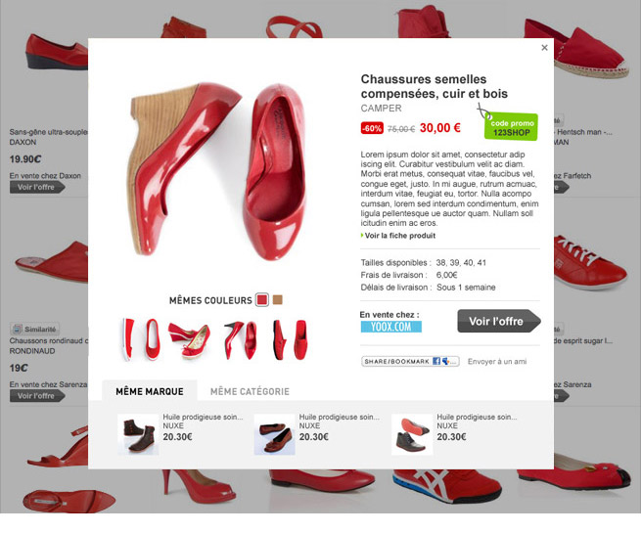Click the -60% discount badge
The width and height of the screenshot is (641, 533).
[x=372, y=128]
